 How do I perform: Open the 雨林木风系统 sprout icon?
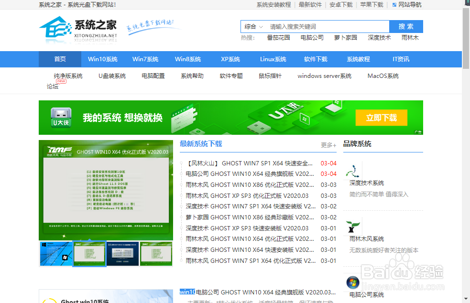pos(352,227)
